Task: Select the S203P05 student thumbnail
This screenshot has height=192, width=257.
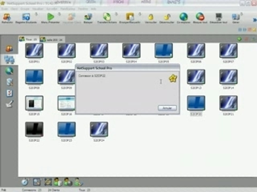Action: tap(164, 51)
